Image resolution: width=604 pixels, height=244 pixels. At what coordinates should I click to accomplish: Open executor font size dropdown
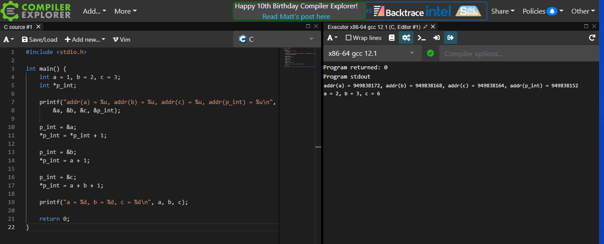333,38
